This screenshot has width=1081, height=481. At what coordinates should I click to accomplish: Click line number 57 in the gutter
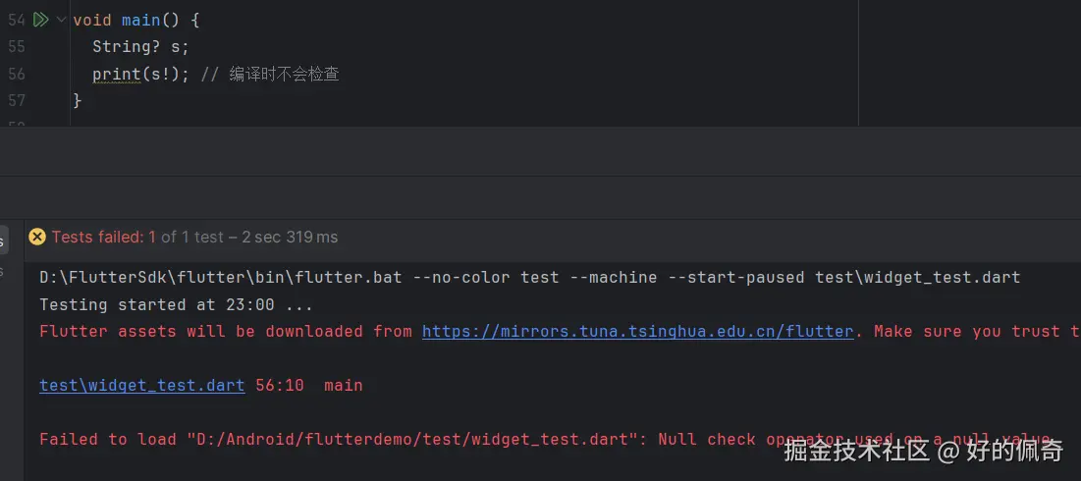(x=16, y=100)
